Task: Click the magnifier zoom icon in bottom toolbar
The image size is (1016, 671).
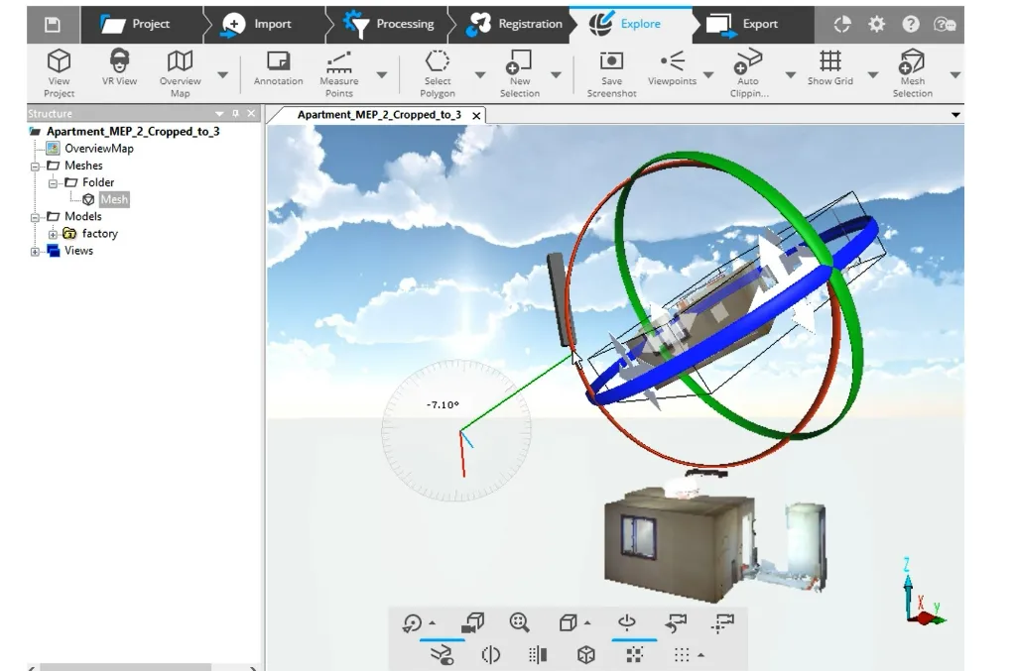Action: [x=519, y=622]
